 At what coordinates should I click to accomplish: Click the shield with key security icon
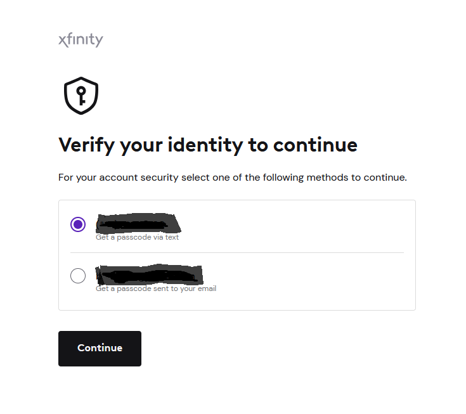[81, 96]
